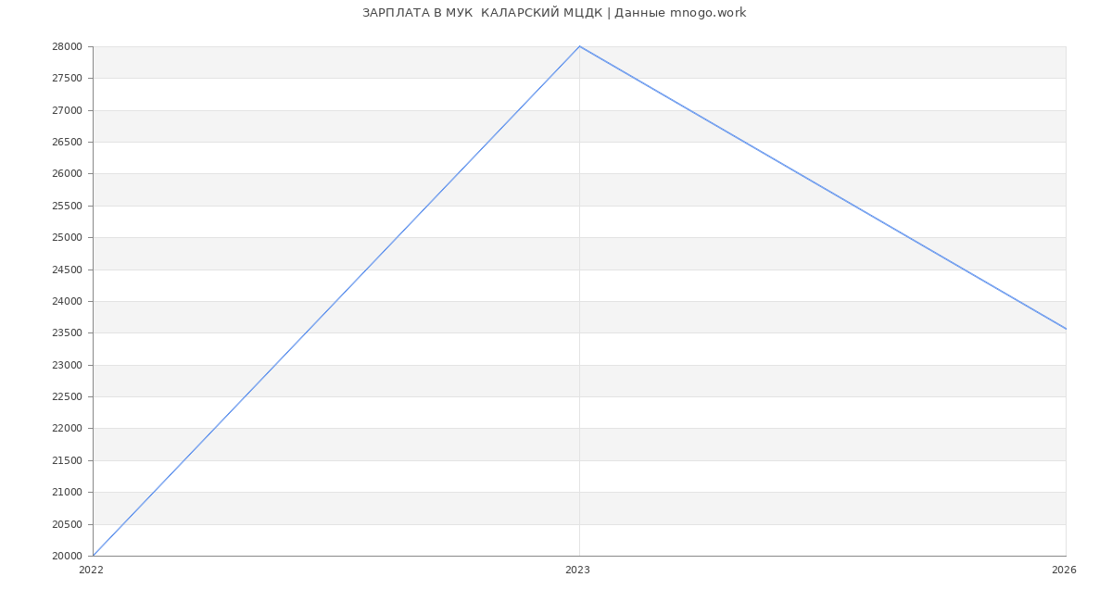Click the 26500 y-axis label

pyautogui.click(x=68, y=142)
